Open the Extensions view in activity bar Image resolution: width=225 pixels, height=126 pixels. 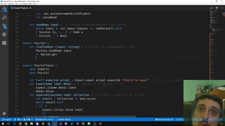coord(4,43)
